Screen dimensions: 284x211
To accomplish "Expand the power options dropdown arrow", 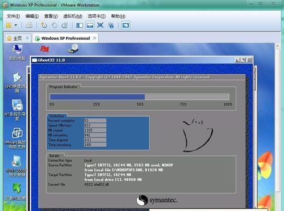I will pos(16,25).
